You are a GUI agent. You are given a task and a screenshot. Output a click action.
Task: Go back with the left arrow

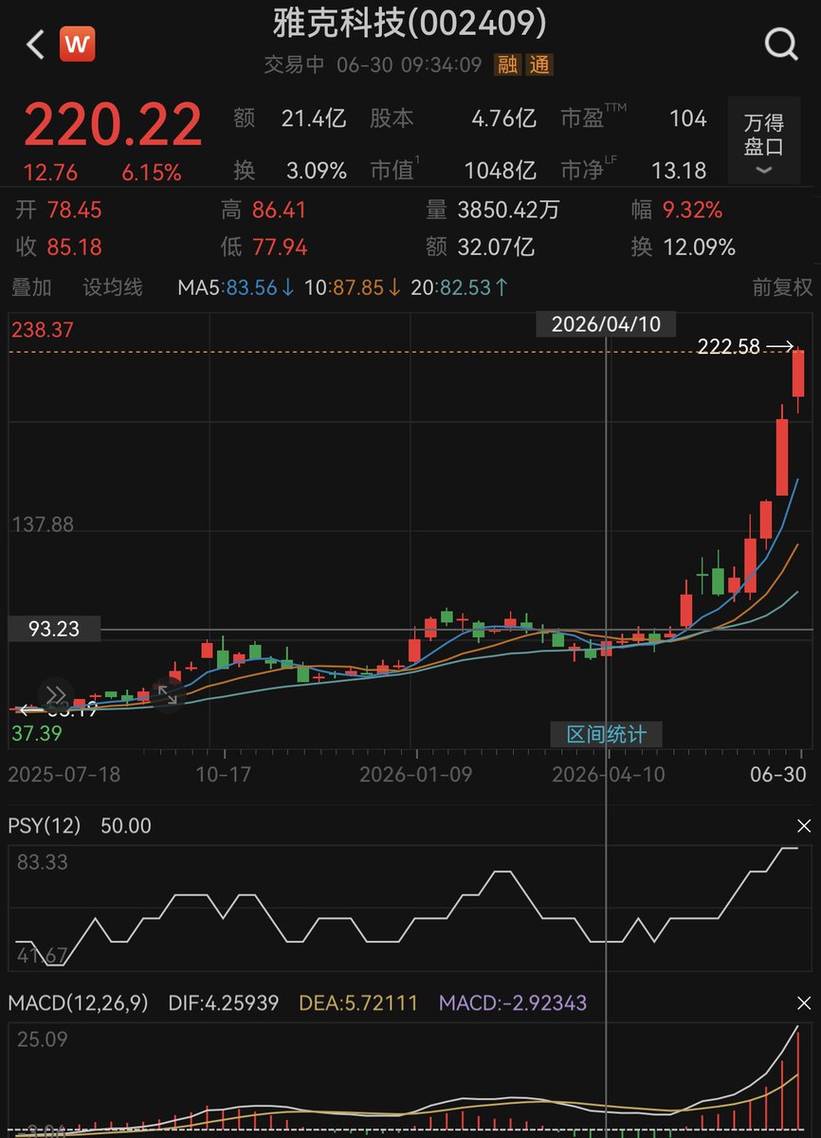35,45
